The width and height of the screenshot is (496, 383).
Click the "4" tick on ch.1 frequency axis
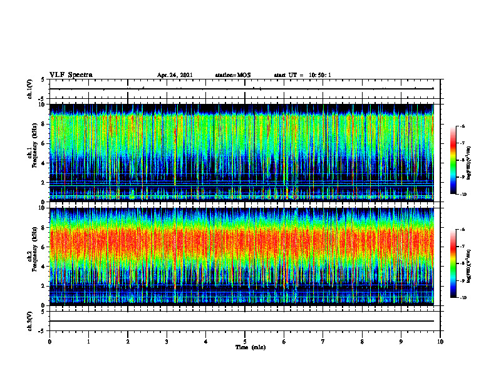[44, 163]
